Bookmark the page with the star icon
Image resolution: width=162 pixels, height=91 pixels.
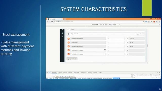click(x=143, y=22)
